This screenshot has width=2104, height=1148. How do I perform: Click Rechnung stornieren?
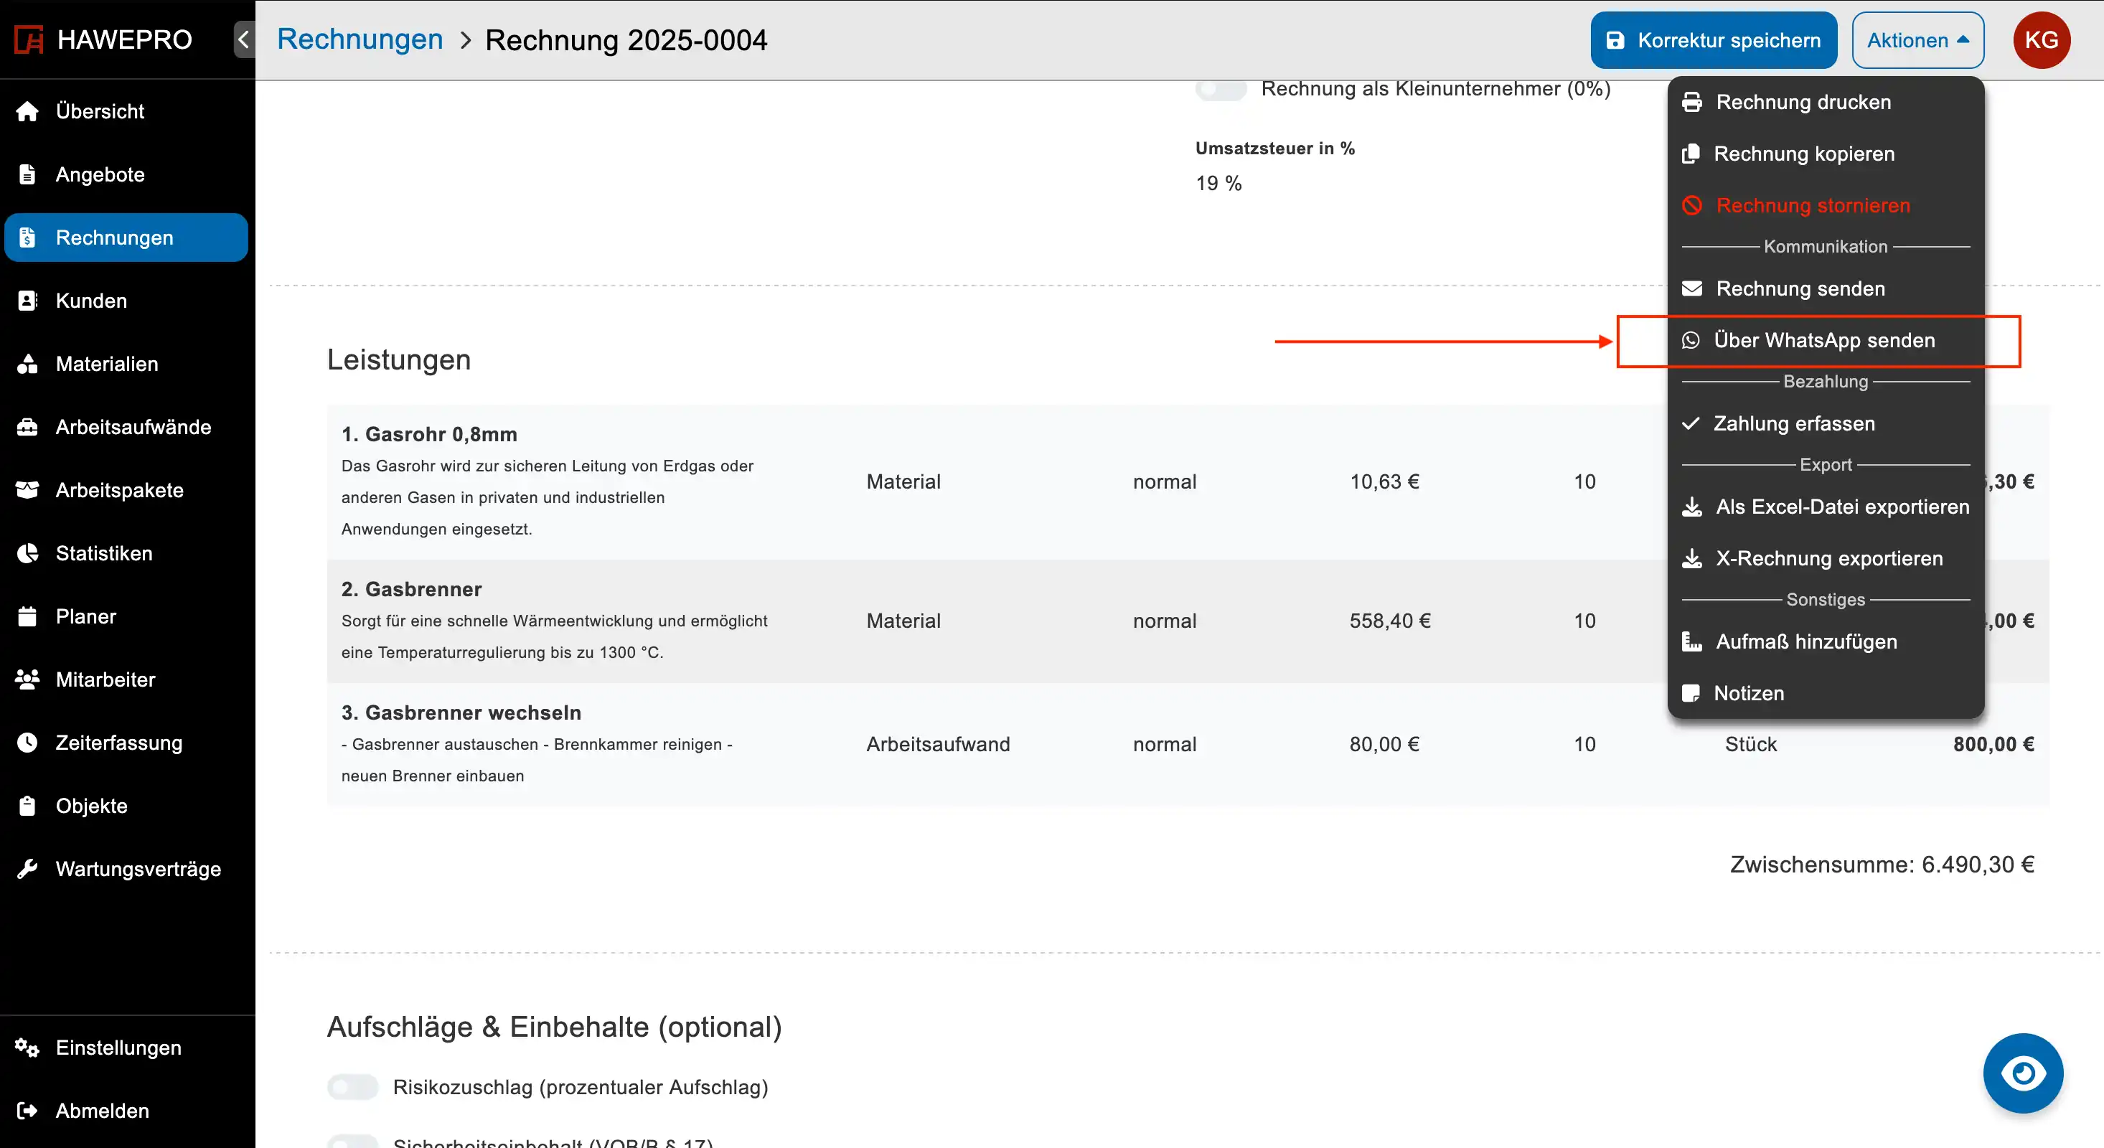click(x=1826, y=205)
